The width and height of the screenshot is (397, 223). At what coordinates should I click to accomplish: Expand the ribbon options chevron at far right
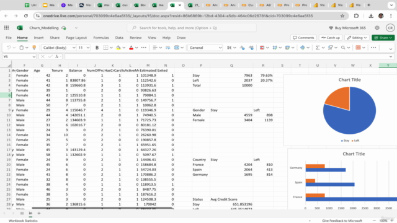coord(391,48)
